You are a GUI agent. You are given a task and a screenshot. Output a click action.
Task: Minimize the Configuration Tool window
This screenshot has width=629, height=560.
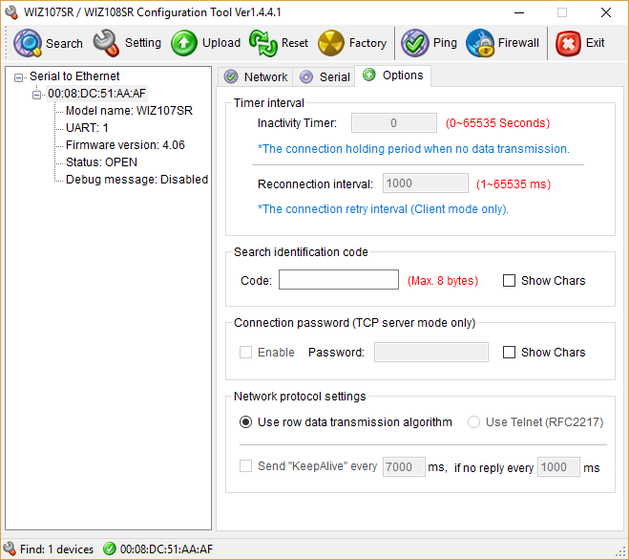click(519, 12)
